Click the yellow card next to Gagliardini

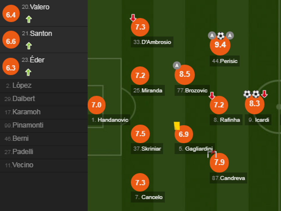tap(177, 126)
